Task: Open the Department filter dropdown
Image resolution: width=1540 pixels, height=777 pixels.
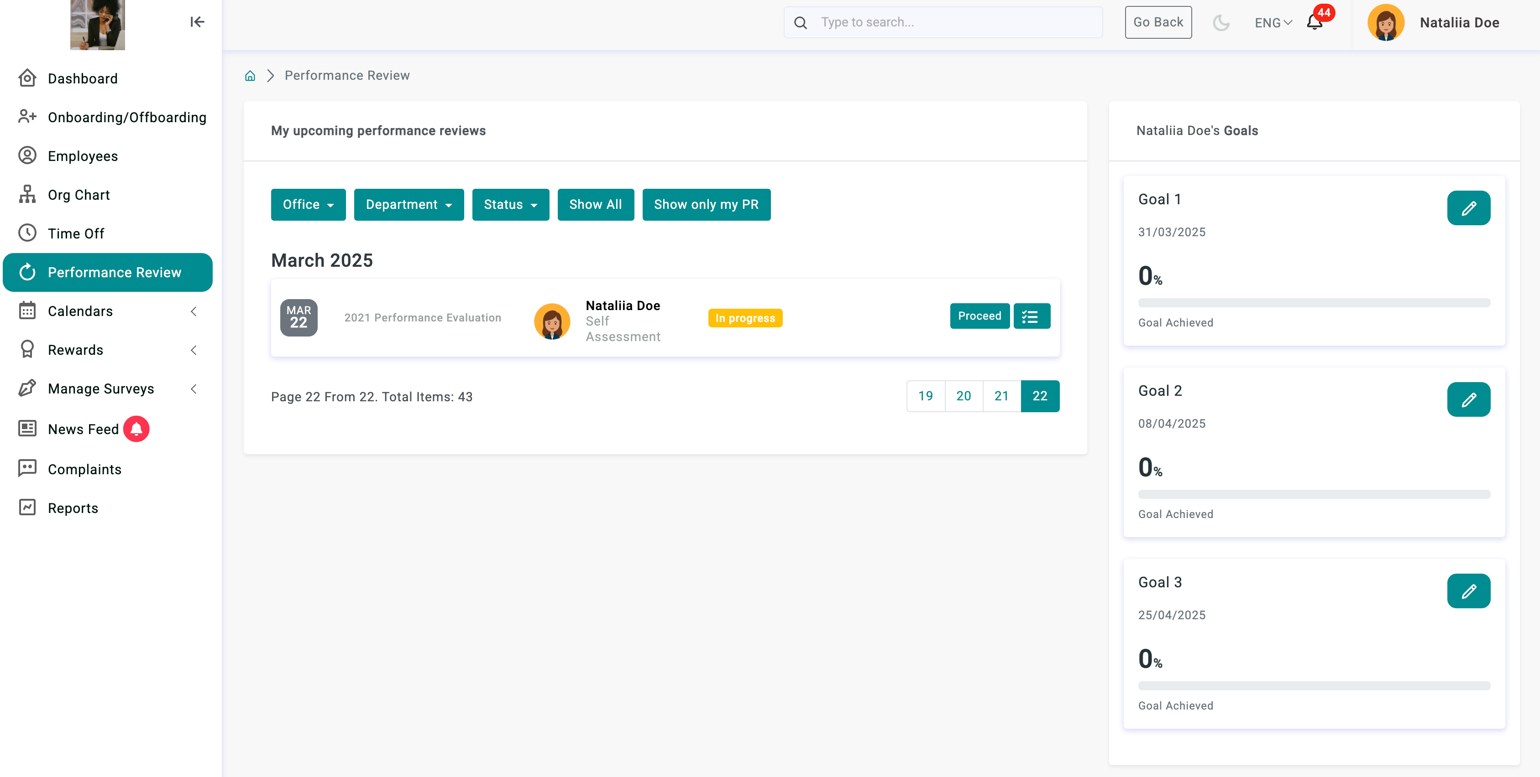Action: pos(409,205)
